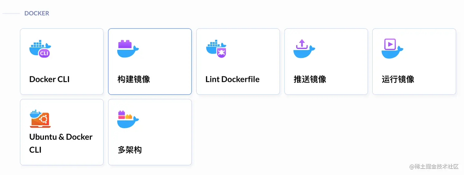Click the multi-colored bricks whale icon

[x=128, y=119]
